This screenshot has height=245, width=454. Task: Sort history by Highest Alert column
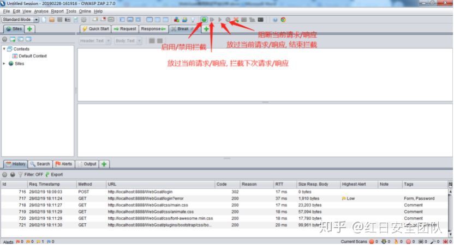[x=359, y=185]
